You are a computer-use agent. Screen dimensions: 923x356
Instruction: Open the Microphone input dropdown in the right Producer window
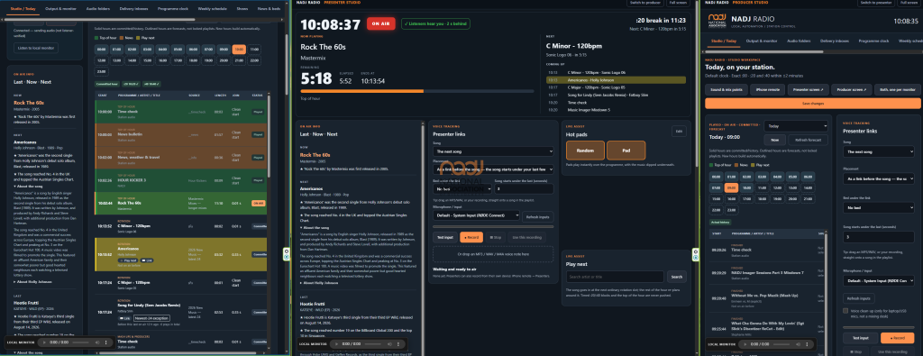[879, 280]
